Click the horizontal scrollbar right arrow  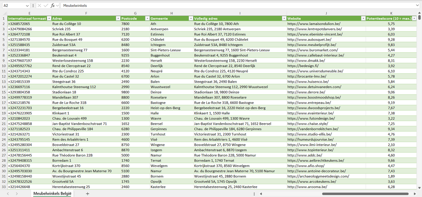point(415,194)
